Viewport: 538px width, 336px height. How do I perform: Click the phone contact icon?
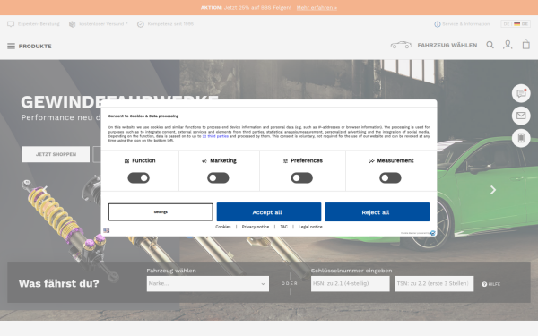(521, 138)
